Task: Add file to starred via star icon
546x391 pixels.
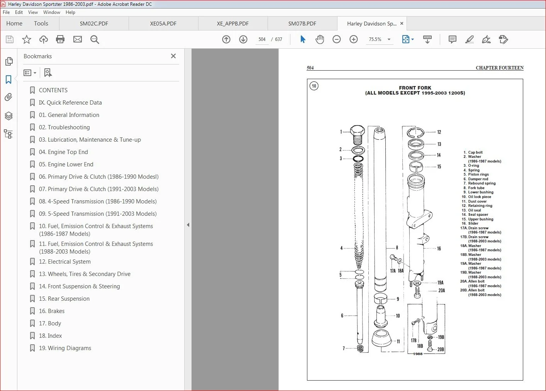Action: click(27, 39)
